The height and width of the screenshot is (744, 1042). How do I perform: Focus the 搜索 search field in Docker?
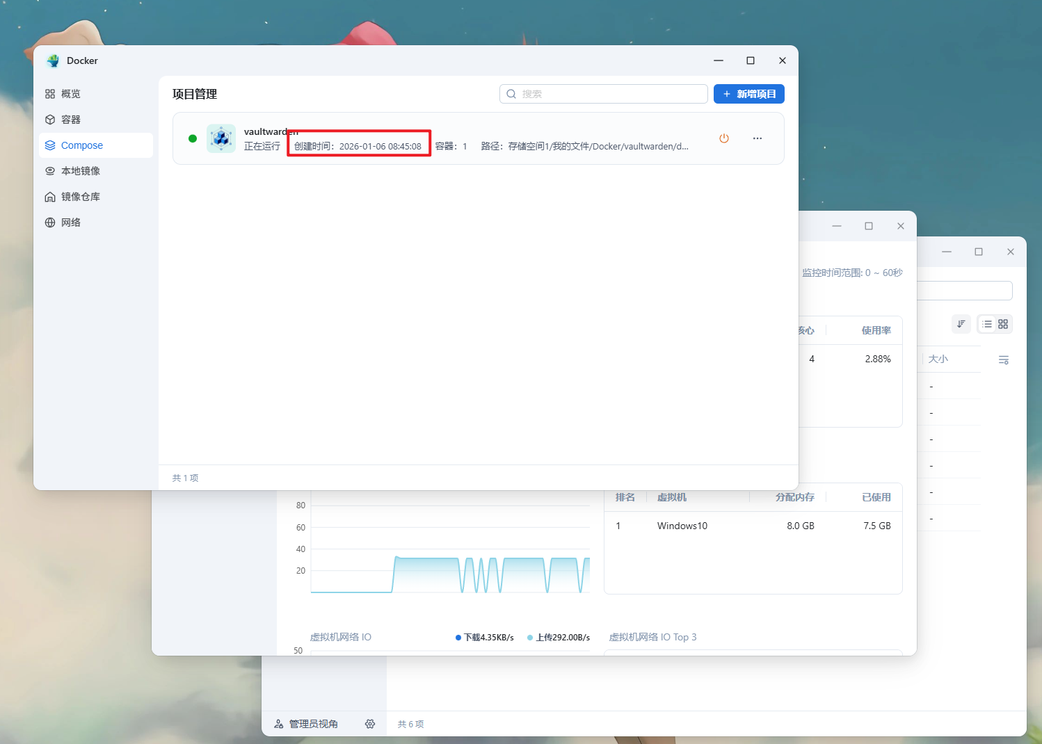coord(604,94)
